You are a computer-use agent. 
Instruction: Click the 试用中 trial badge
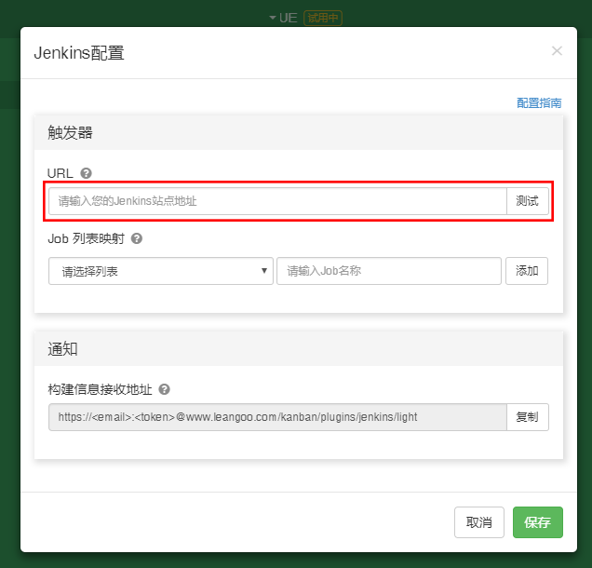tap(323, 18)
